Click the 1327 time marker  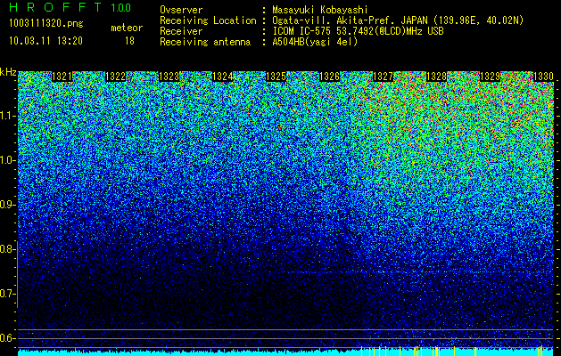pyautogui.click(x=384, y=77)
